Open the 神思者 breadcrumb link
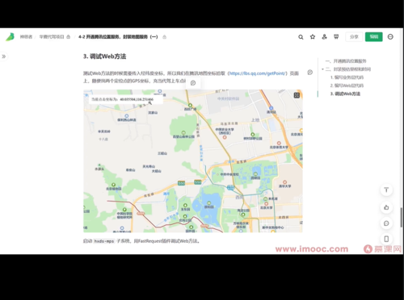 pos(26,37)
